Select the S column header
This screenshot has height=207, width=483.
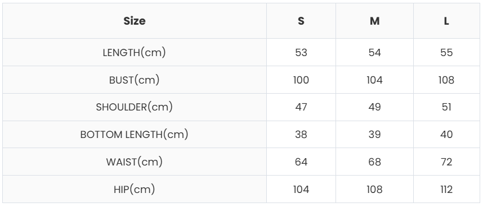pyautogui.click(x=301, y=21)
